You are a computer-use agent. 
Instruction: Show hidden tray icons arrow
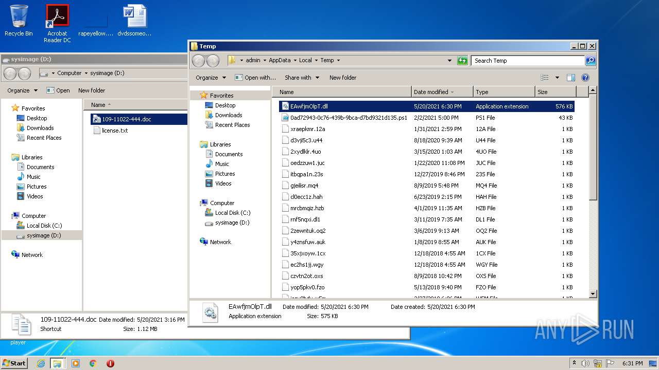[x=574, y=363]
